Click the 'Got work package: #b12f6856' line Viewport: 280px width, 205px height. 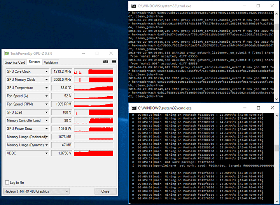click(x=173, y=162)
